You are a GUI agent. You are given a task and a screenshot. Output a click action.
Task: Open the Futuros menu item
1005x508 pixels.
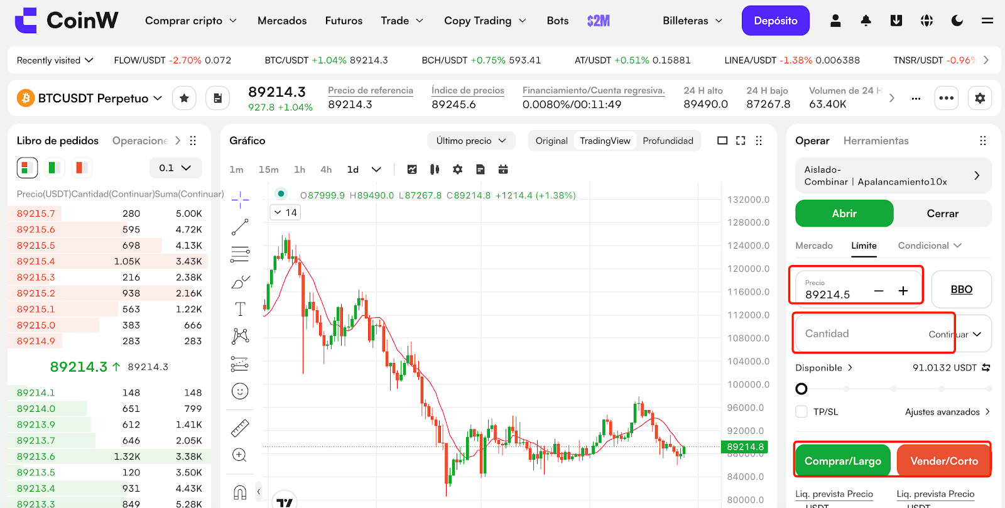pos(344,21)
